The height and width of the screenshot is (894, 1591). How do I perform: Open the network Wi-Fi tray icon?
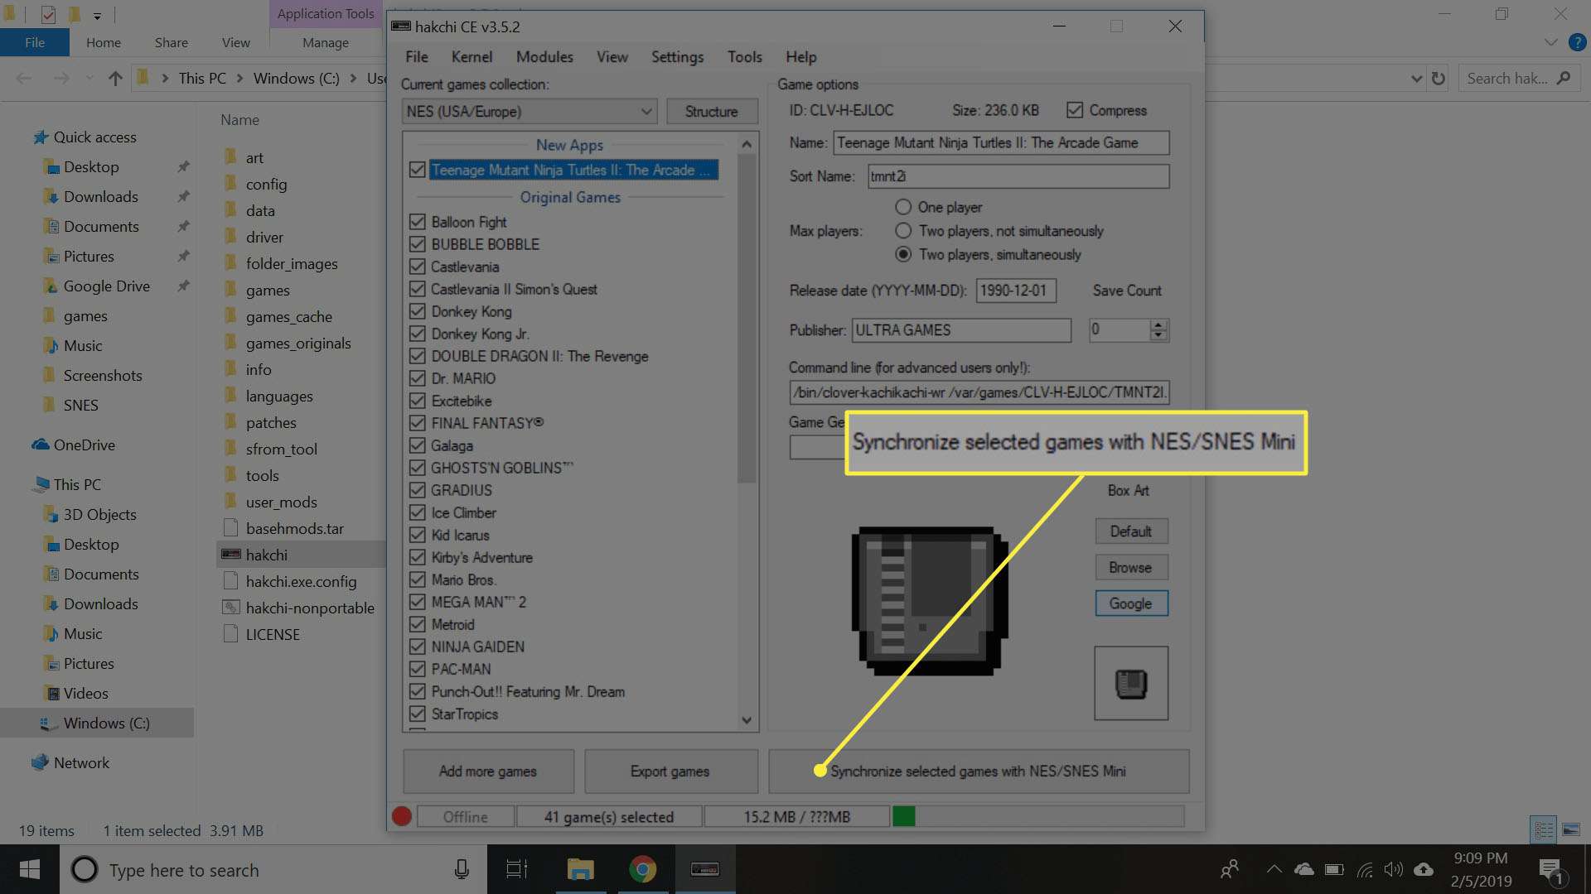1364,869
